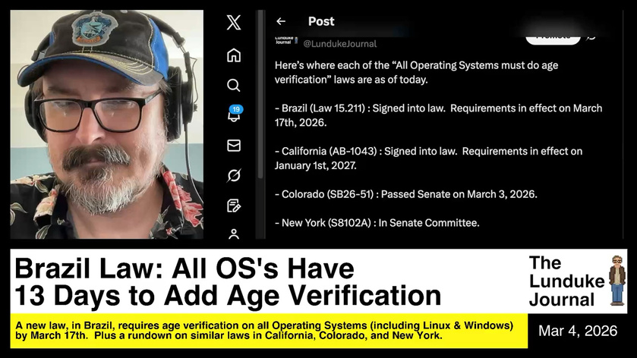Click the webcam video of the host
This screenshot has height=358, width=637.
tap(106, 124)
